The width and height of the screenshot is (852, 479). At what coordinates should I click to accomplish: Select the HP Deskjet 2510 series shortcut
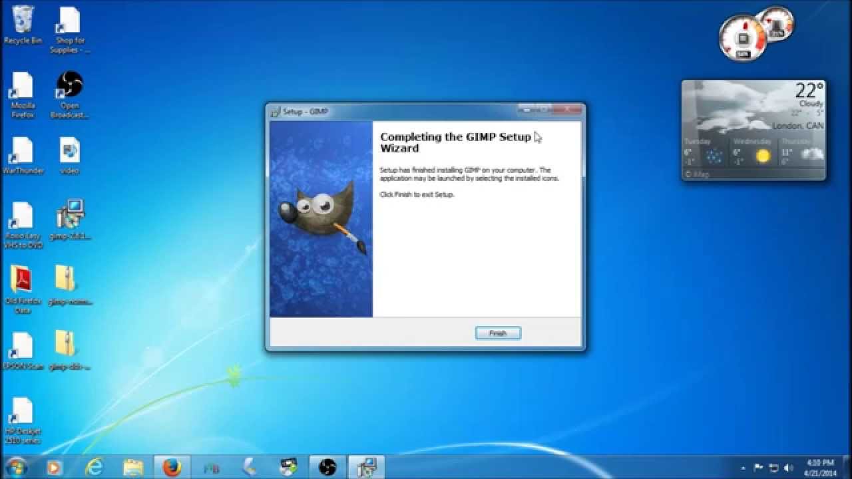pos(23,420)
